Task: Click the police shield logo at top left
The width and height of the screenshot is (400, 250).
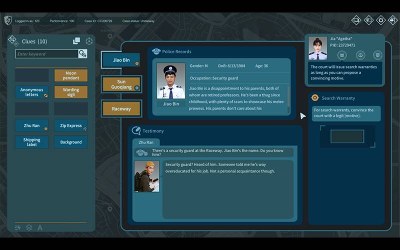Action: (x=8, y=20)
